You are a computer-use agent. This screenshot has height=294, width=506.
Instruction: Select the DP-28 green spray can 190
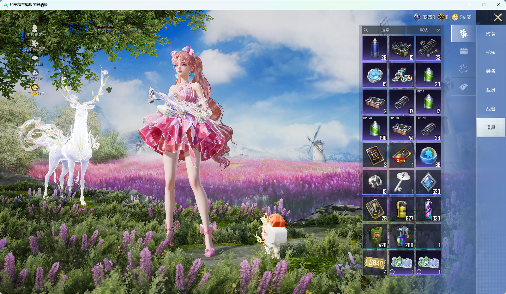(x=375, y=129)
